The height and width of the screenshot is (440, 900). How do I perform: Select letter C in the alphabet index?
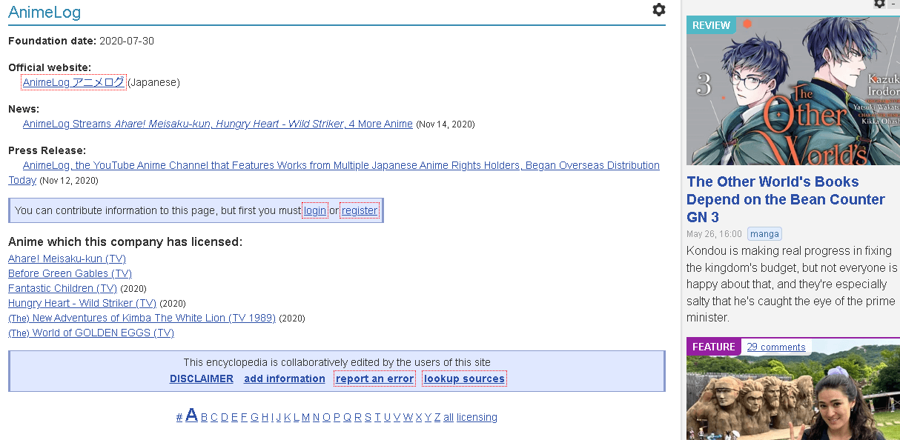(214, 417)
